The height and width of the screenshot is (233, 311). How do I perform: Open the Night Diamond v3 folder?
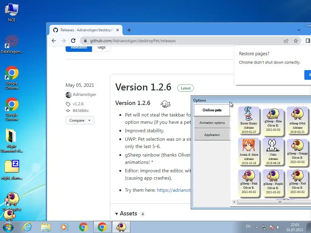[x=12, y=140]
